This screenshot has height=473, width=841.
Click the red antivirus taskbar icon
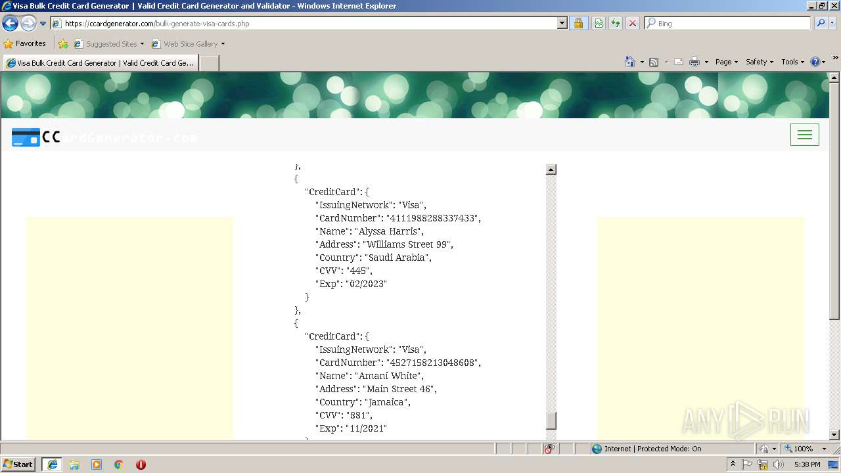[x=141, y=464]
